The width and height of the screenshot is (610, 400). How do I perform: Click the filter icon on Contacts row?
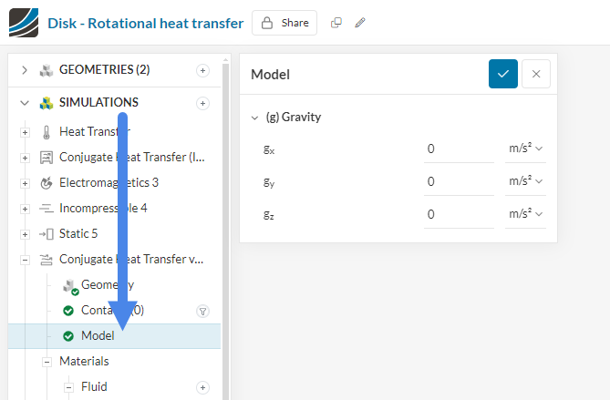click(x=202, y=311)
